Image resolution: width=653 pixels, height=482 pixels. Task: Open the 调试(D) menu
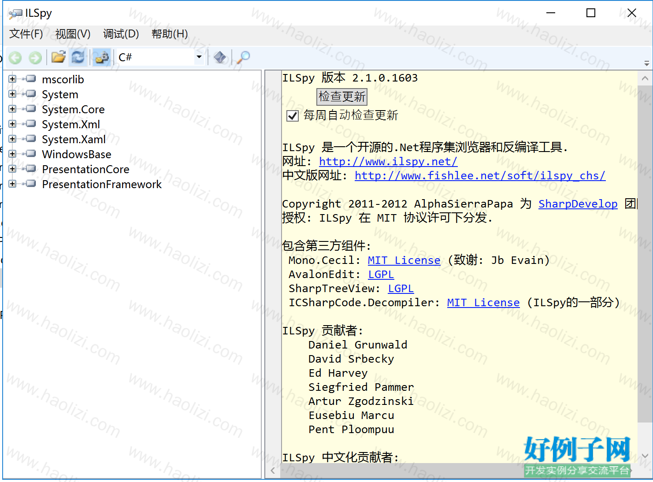click(x=121, y=34)
